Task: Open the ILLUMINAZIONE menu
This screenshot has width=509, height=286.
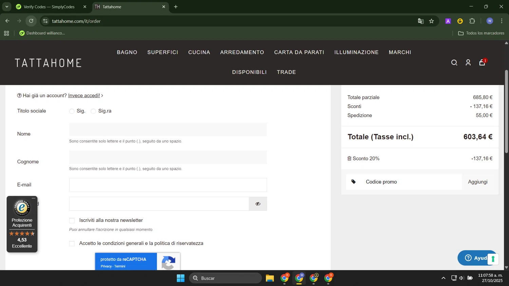Action: [x=356, y=52]
